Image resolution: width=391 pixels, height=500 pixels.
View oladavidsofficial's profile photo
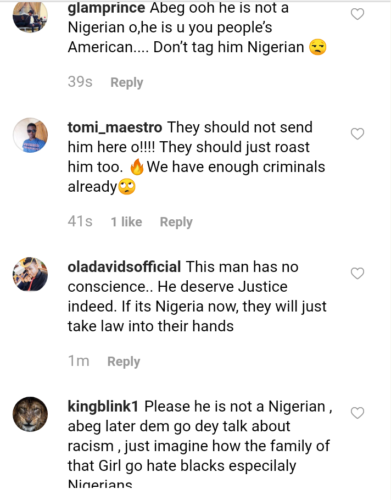tap(30, 274)
